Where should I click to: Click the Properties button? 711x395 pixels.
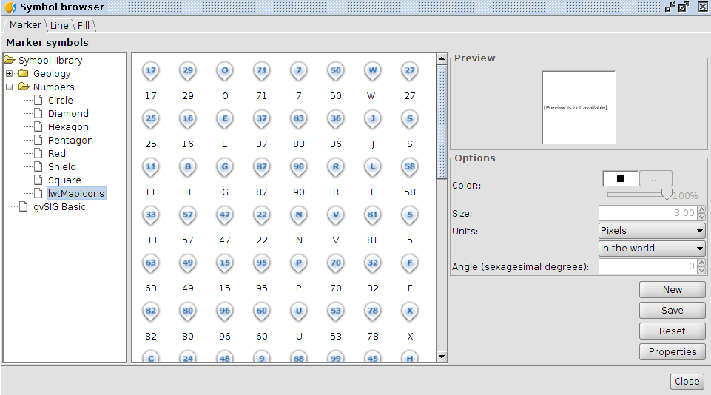click(672, 351)
